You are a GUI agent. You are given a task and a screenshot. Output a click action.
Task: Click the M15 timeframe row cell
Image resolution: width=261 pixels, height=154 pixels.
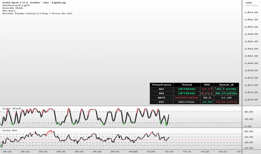(162, 98)
